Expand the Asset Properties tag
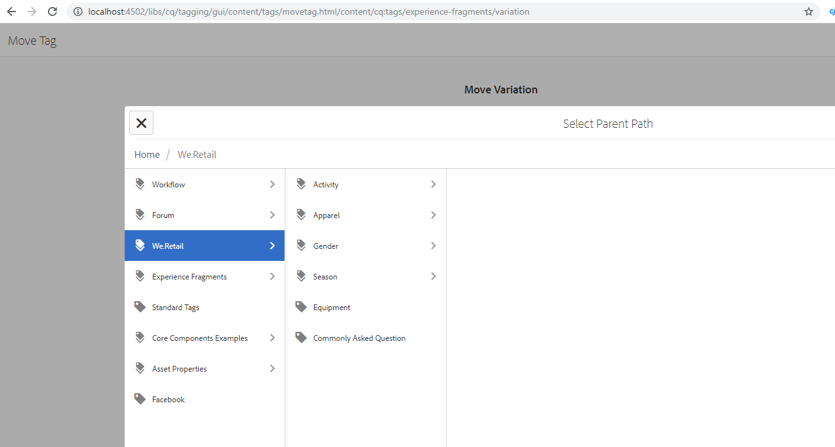 272,368
